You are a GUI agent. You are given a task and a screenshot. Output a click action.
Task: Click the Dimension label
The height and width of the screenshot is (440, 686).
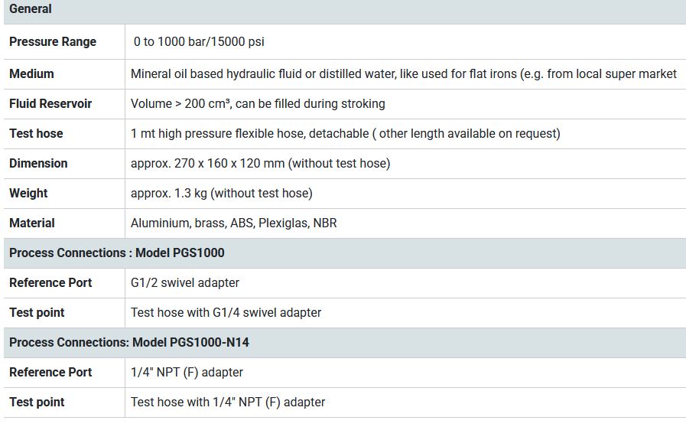coord(38,164)
